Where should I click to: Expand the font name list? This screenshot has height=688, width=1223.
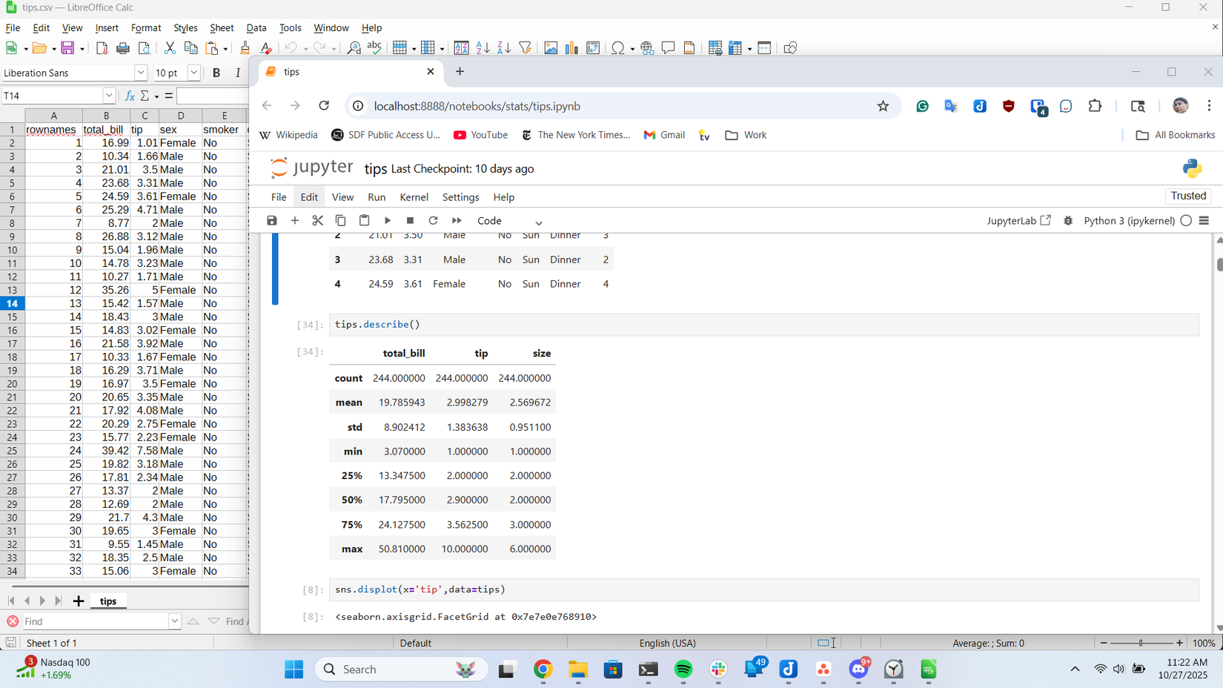139,73
